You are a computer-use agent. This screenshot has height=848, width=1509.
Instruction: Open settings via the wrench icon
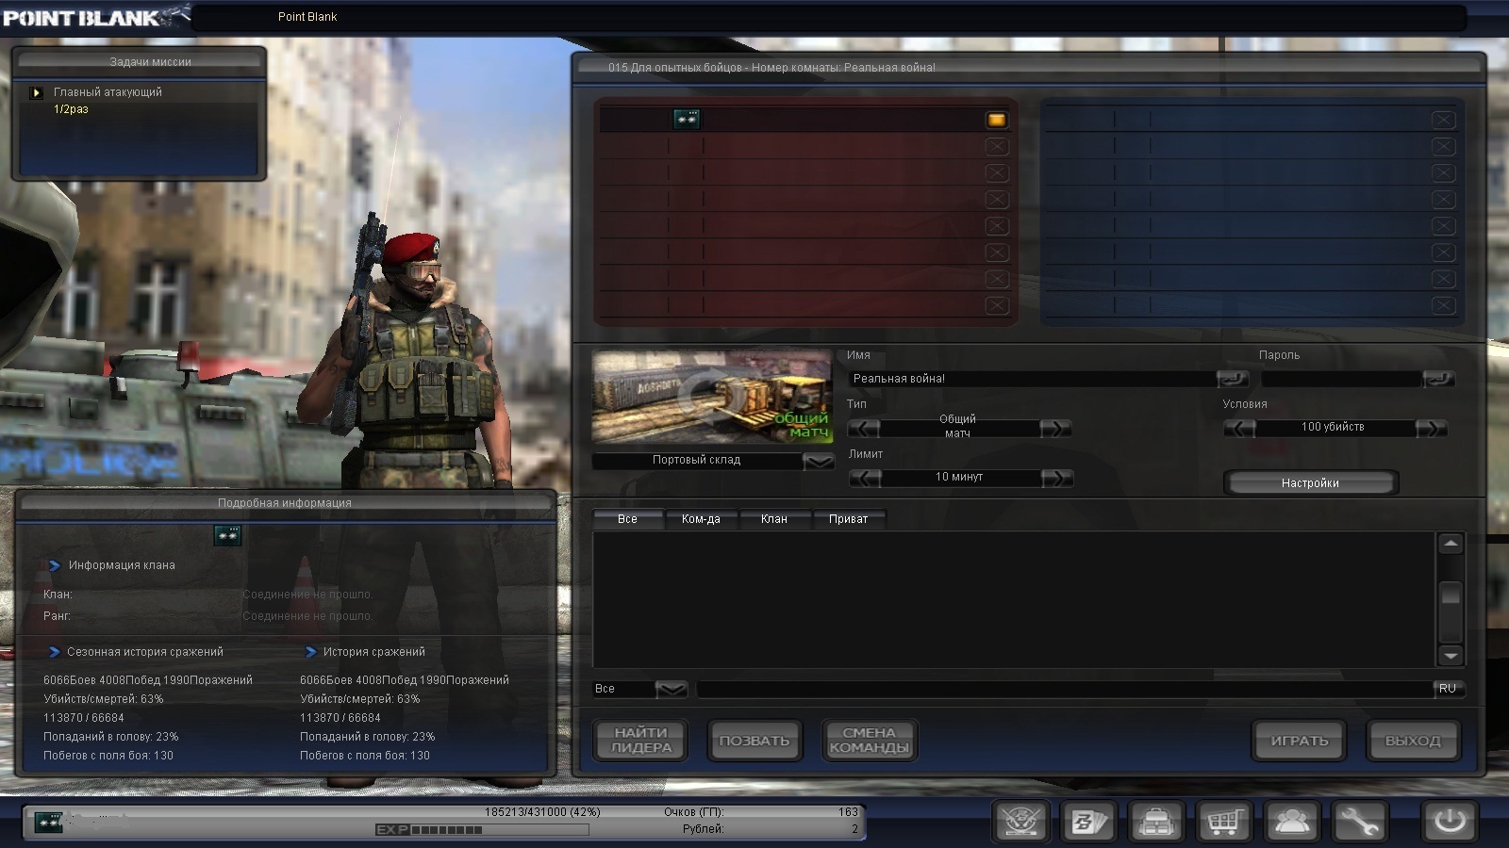(x=1359, y=822)
